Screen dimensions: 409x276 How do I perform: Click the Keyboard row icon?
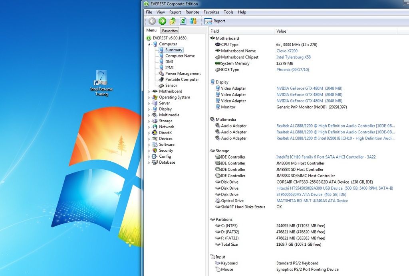[218, 263]
